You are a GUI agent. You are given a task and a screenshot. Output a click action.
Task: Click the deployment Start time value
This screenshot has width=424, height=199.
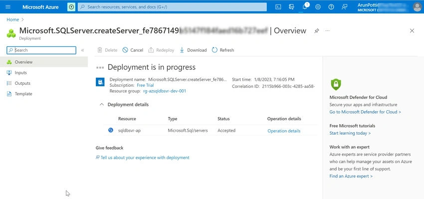tap(274, 79)
